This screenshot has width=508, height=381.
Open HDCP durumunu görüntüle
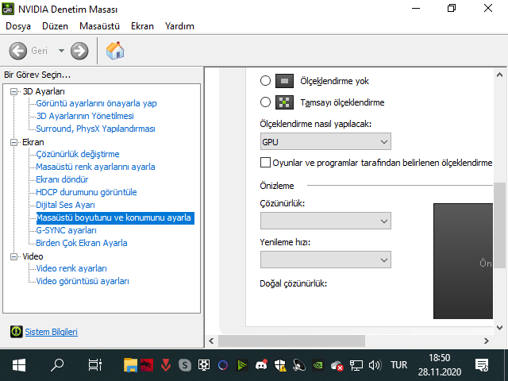click(x=87, y=192)
